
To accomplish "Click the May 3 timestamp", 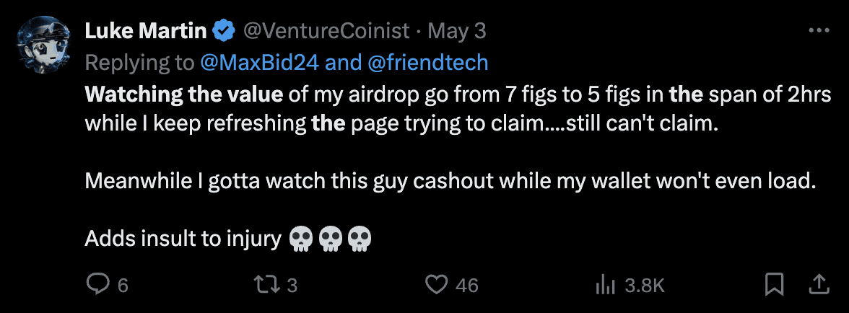I will [456, 31].
